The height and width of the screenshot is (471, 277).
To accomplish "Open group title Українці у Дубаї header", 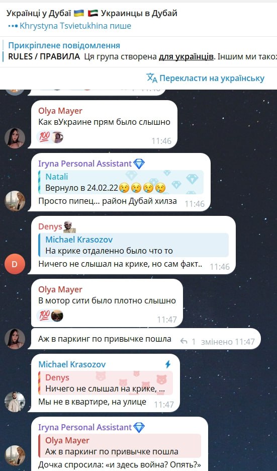I will point(92,13).
